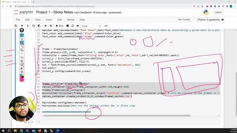Open the browser extensions puzzle icon
Image resolution: width=237 pixels, height=133 pixels.
tap(219, 6)
